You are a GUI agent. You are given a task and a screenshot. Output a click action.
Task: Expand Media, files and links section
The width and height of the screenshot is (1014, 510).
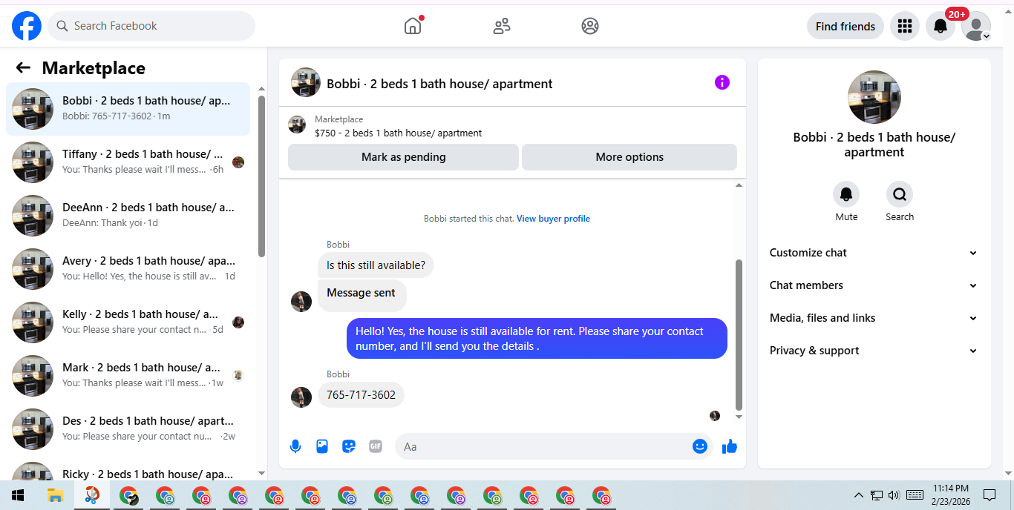click(874, 318)
